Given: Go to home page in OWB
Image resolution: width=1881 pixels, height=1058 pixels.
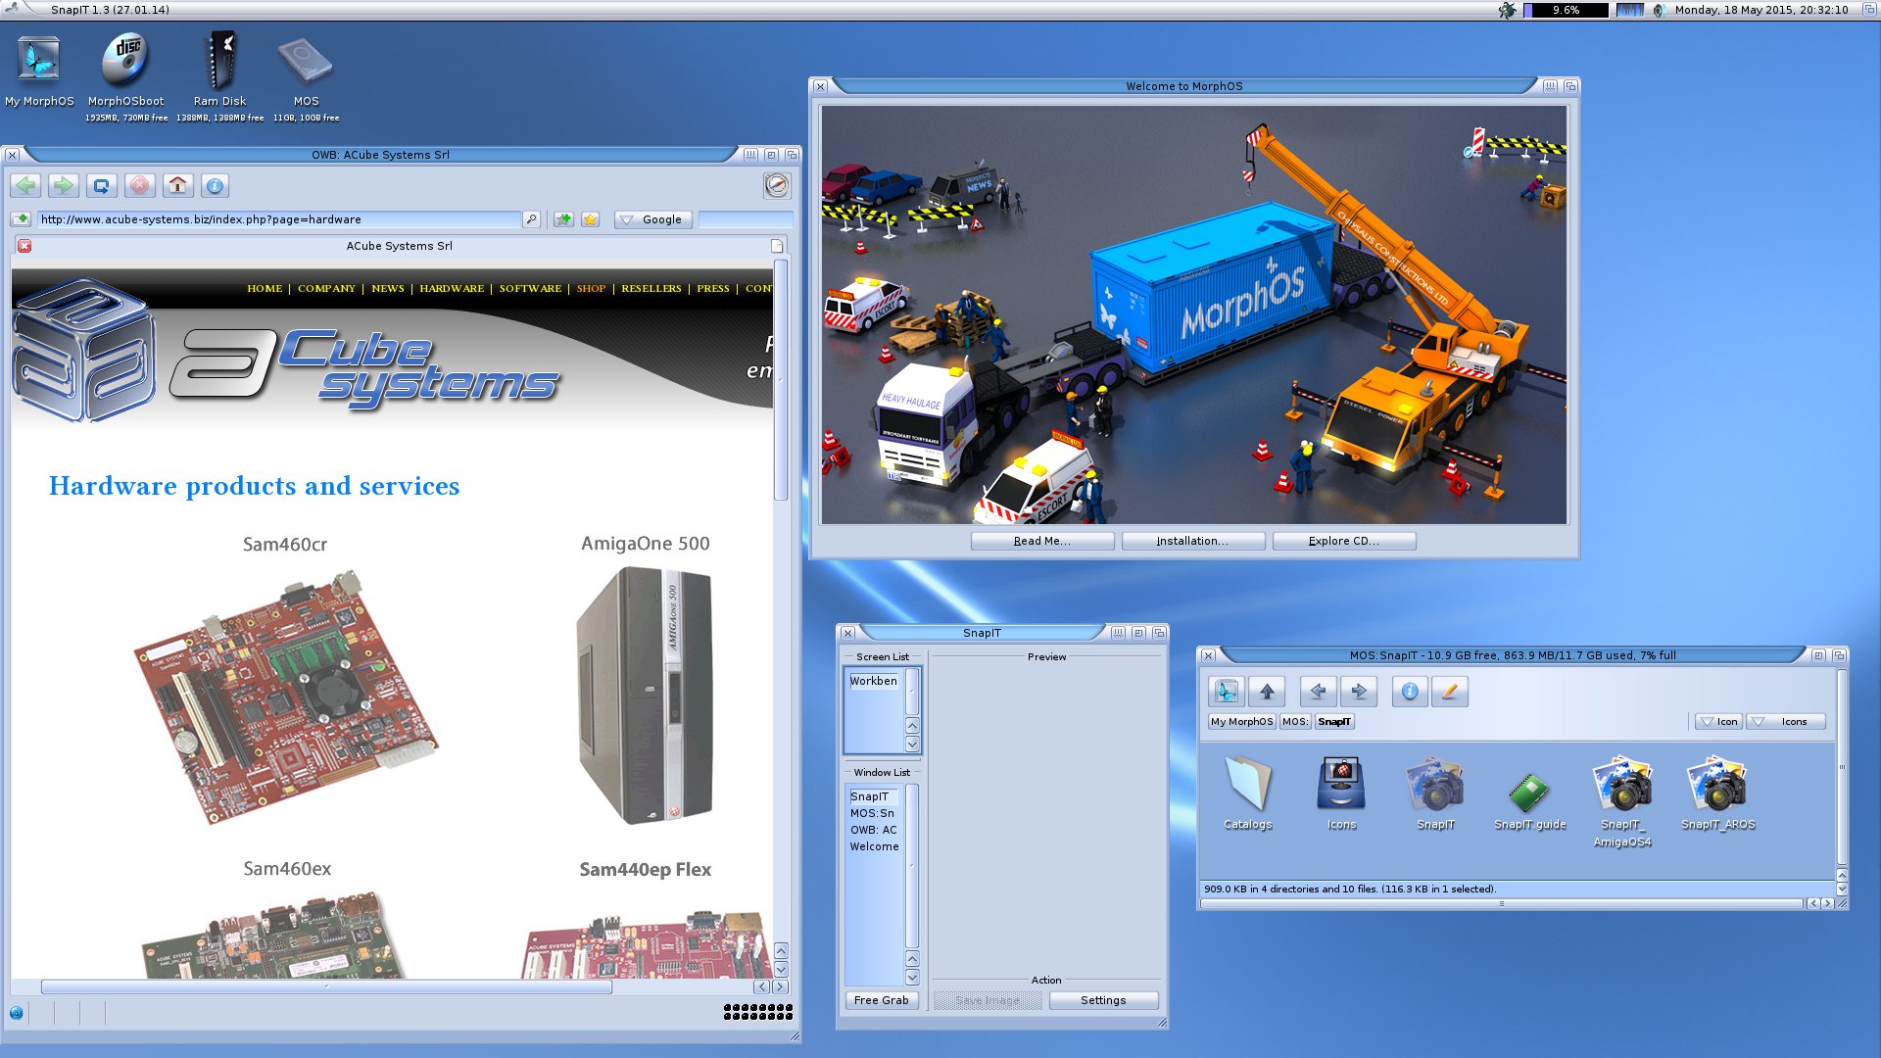Looking at the screenshot, I should coord(177,185).
